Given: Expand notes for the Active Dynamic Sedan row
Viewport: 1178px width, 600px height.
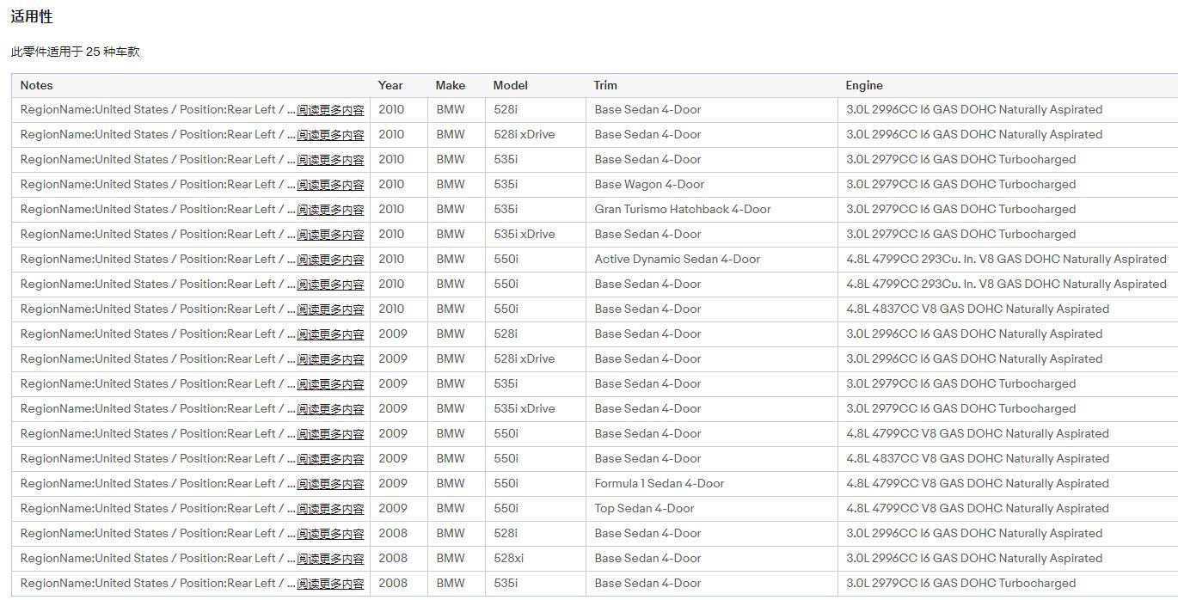Looking at the screenshot, I should coord(330,260).
